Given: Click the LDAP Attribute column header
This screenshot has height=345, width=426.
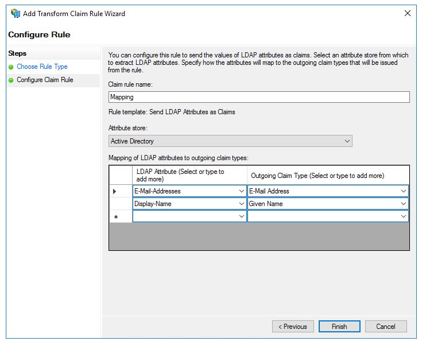Looking at the screenshot, I should (189, 176).
